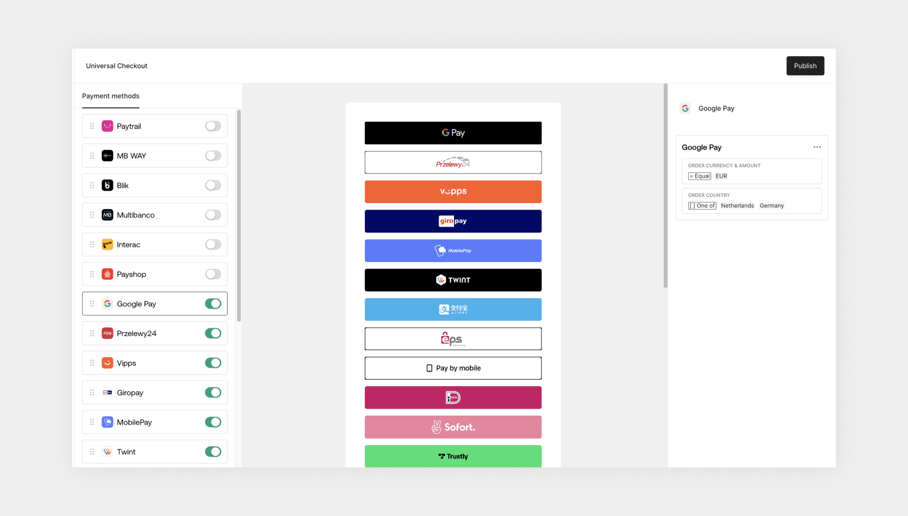Switch on the Multibanco toggle
Screen dimensions: 908x516
(213, 215)
